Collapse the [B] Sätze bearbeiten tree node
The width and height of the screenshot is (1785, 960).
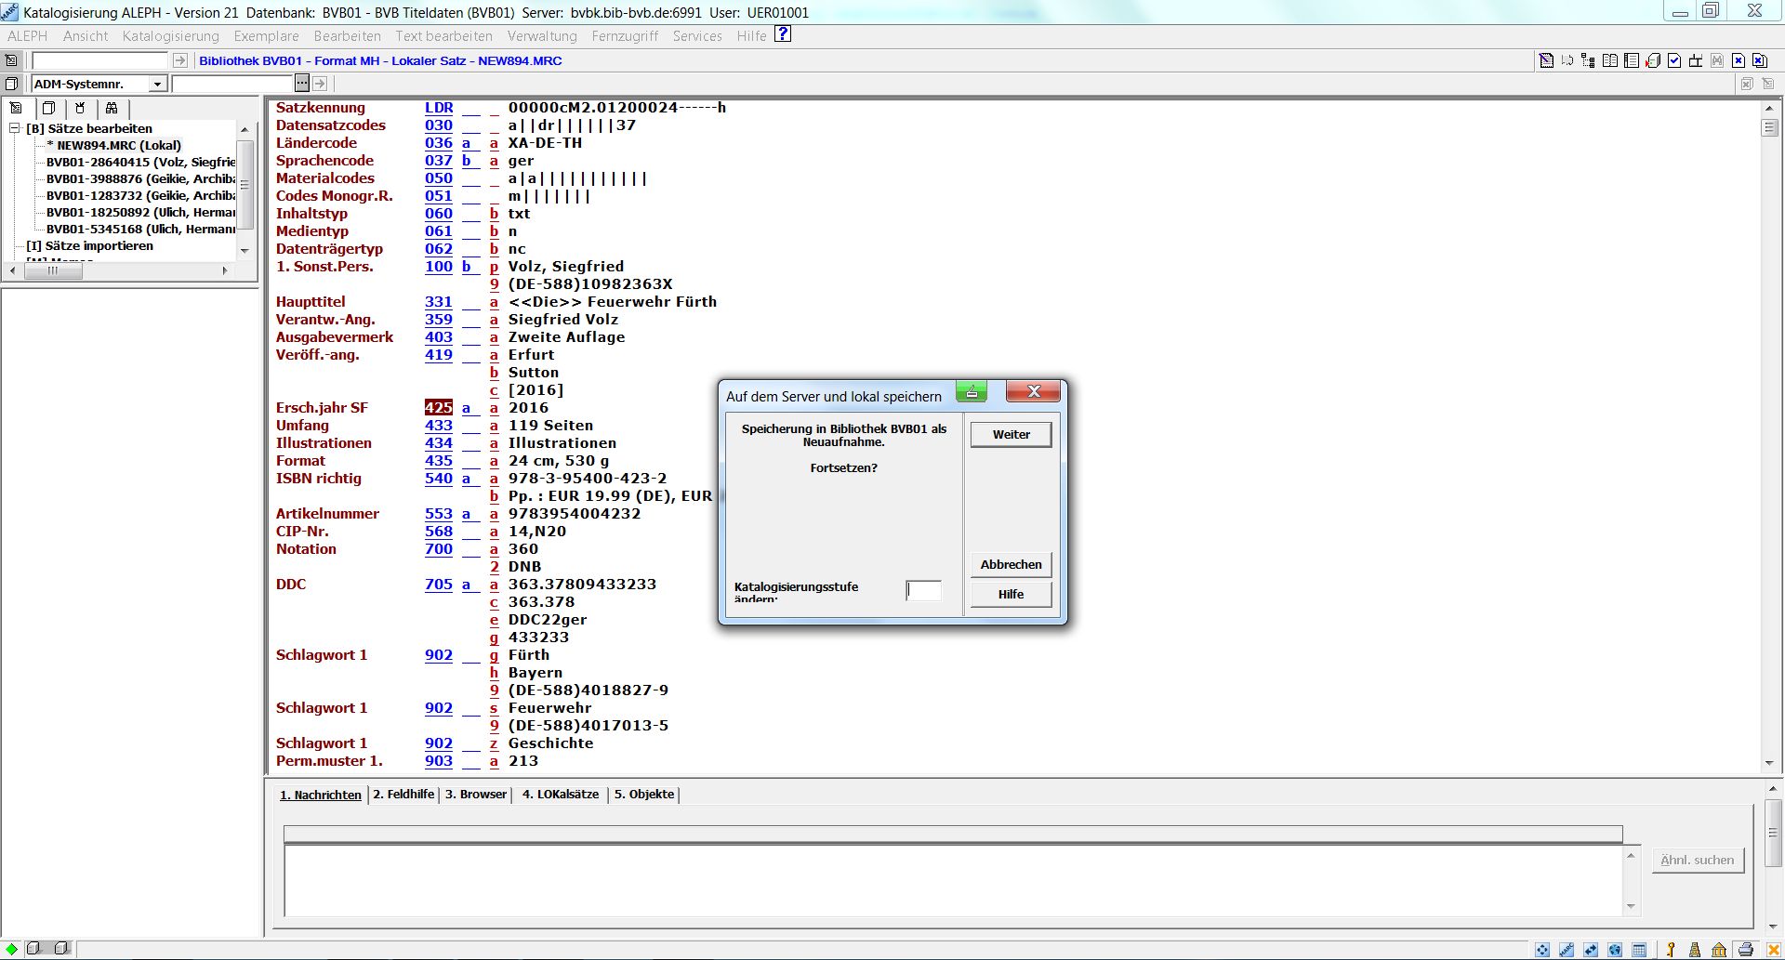point(15,128)
